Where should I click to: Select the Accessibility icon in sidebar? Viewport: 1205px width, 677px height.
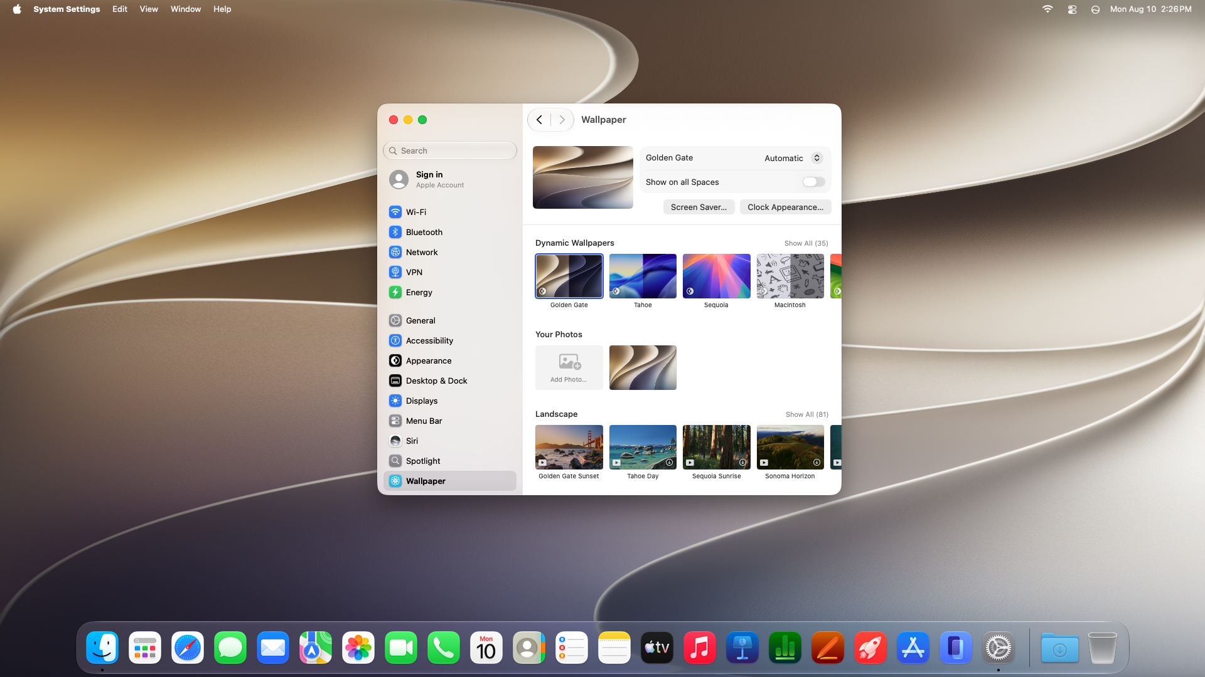tap(395, 340)
